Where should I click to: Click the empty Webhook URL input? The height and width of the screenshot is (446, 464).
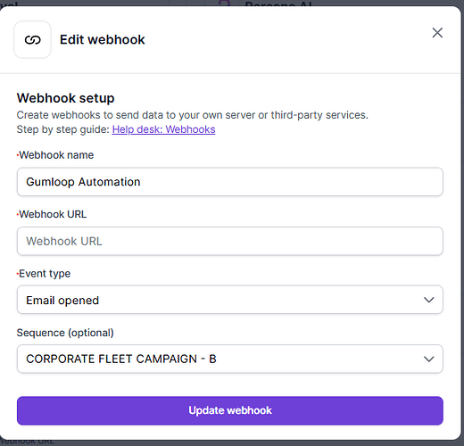coord(230,241)
